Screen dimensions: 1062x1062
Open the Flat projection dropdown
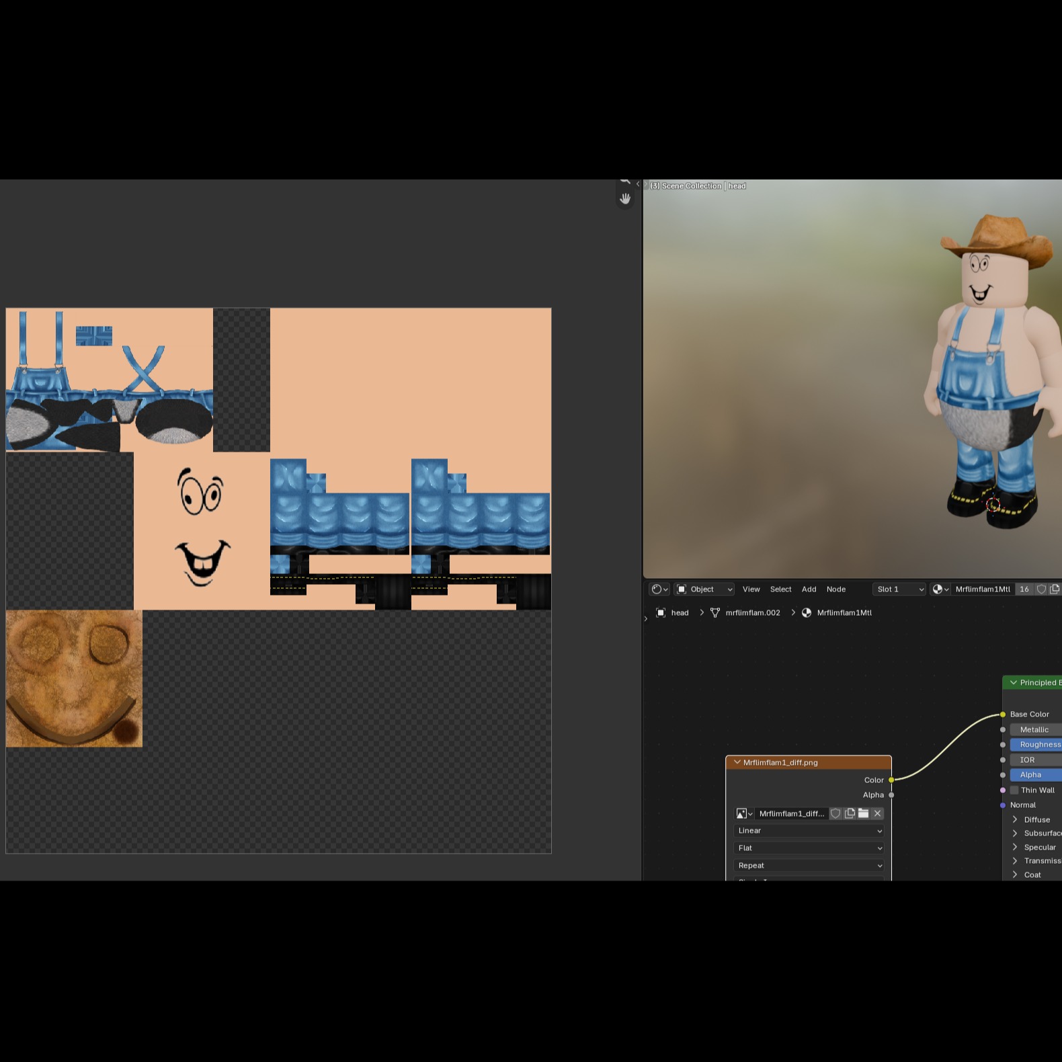(x=809, y=849)
